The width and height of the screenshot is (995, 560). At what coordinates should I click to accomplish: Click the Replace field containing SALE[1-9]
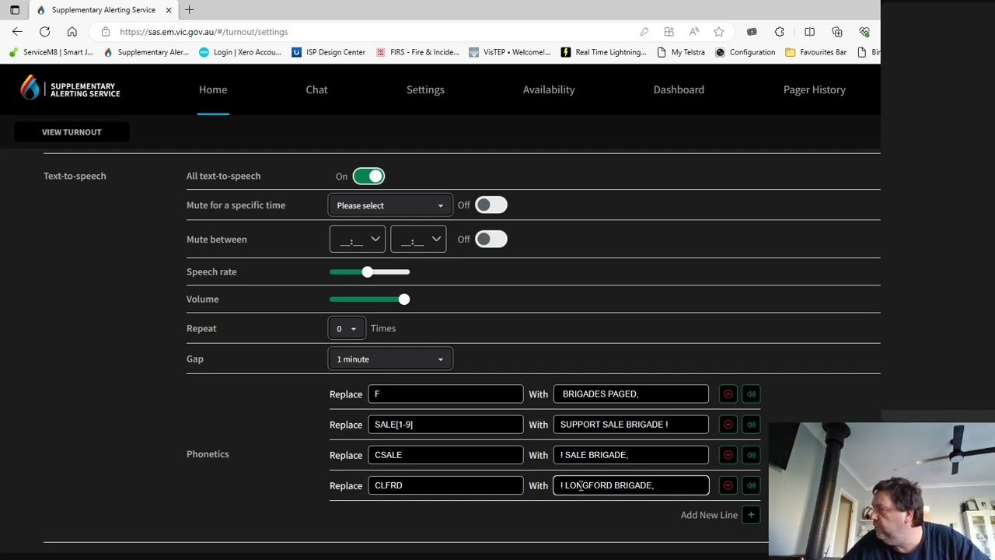[x=445, y=425]
